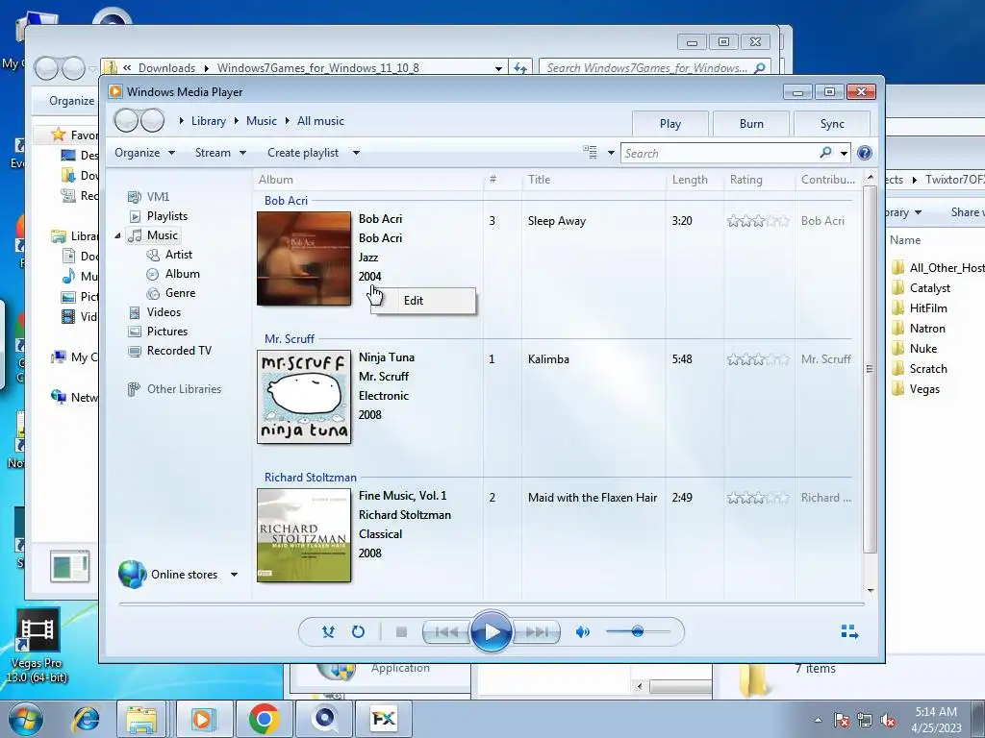Skip to the previous track
985x738 pixels.
point(446,632)
